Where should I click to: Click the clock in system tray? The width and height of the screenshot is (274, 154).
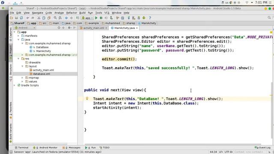coord(261,3)
